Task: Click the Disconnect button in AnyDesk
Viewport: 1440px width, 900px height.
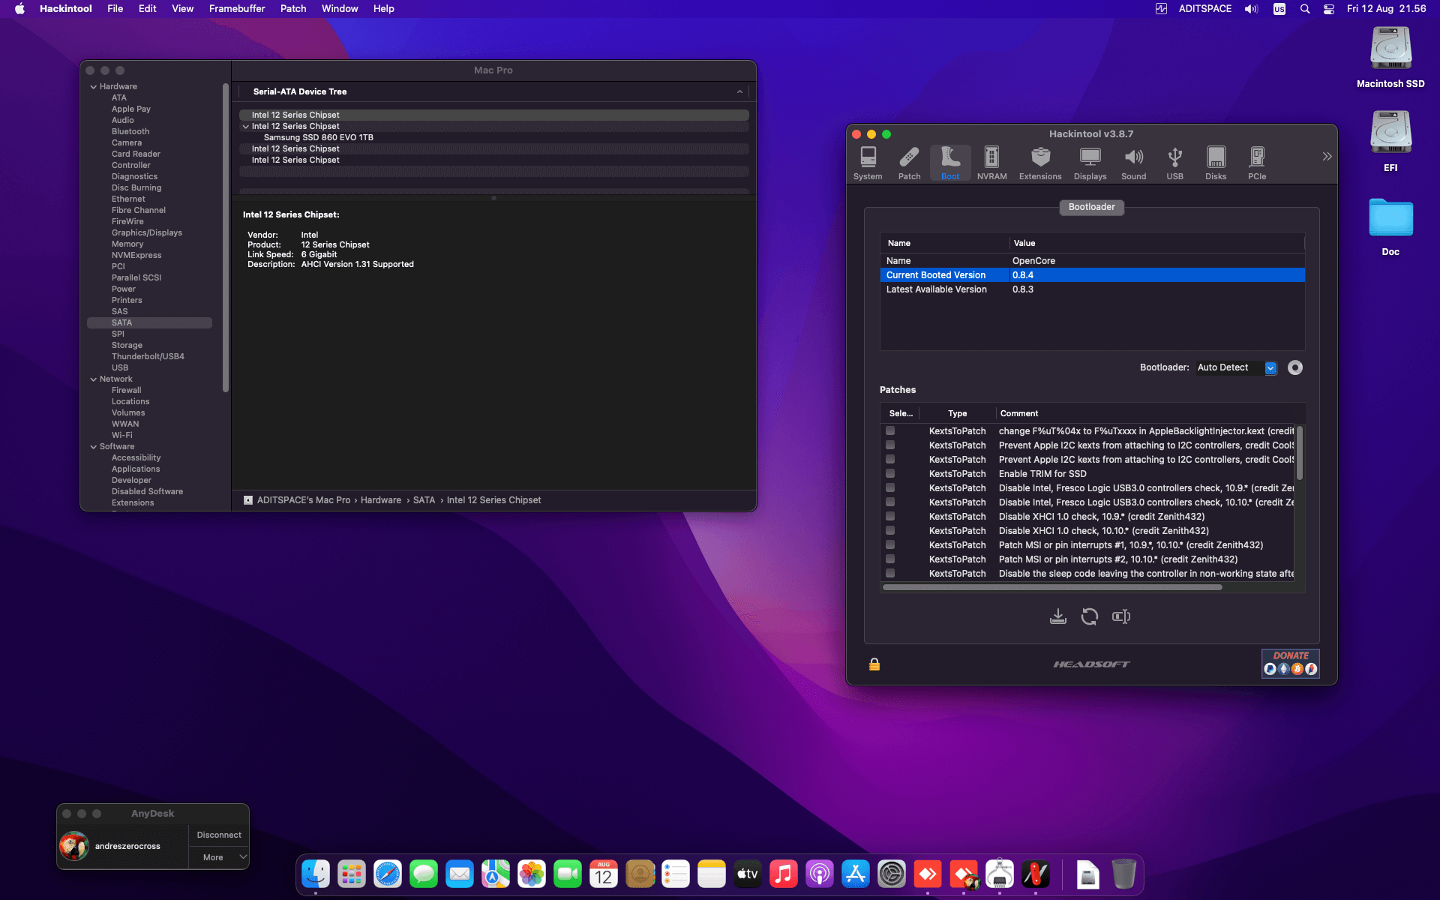Action: coord(218,835)
